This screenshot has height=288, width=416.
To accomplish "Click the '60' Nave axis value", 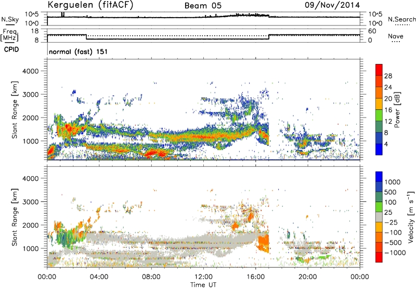I will 372,31.
